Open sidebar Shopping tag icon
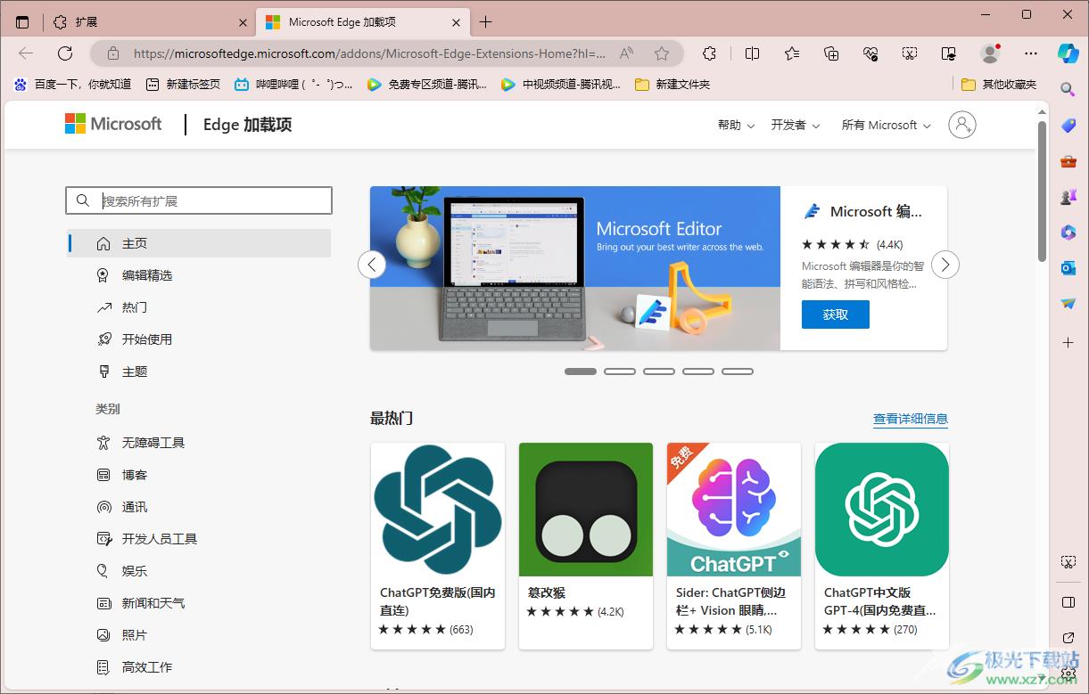Screen dimensions: 1089x694 click(x=1068, y=126)
